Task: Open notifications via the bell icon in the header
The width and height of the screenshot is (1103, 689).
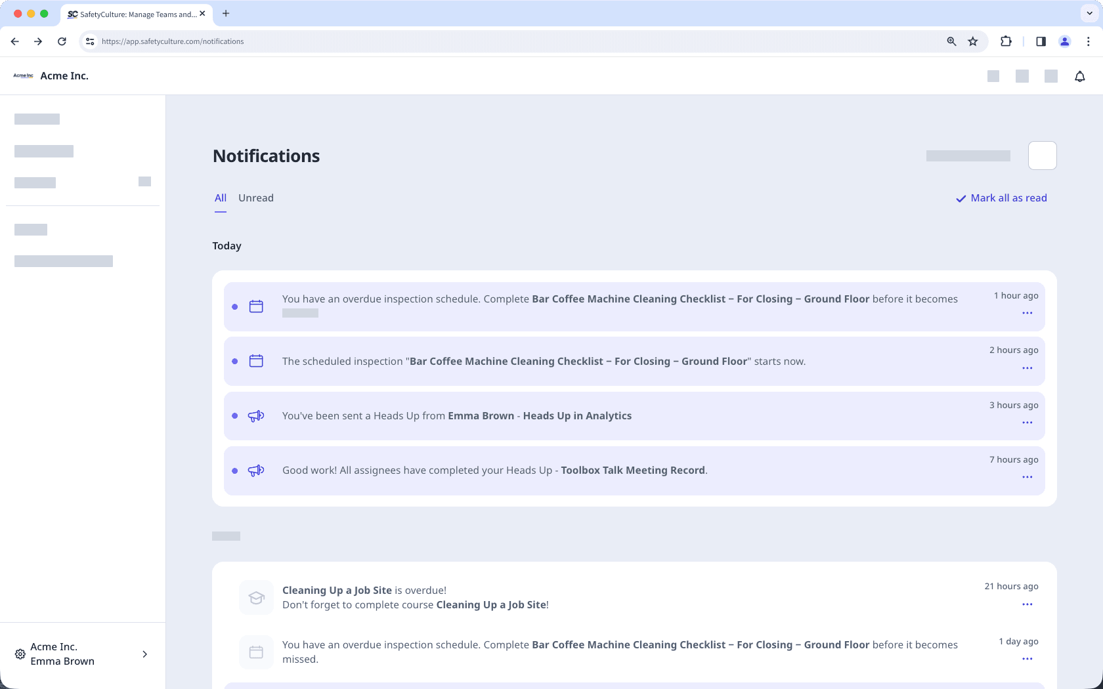Action: tap(1079, 76)
